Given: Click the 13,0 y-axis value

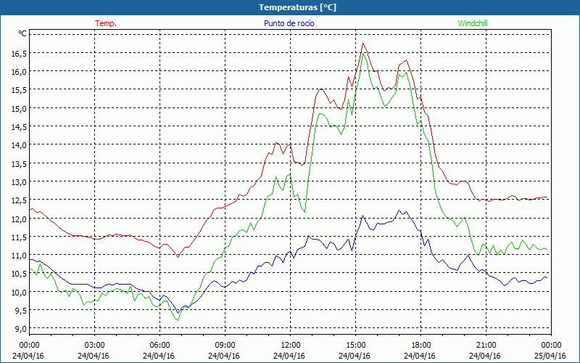Looking at the screenshot, I should coord(19,182).
